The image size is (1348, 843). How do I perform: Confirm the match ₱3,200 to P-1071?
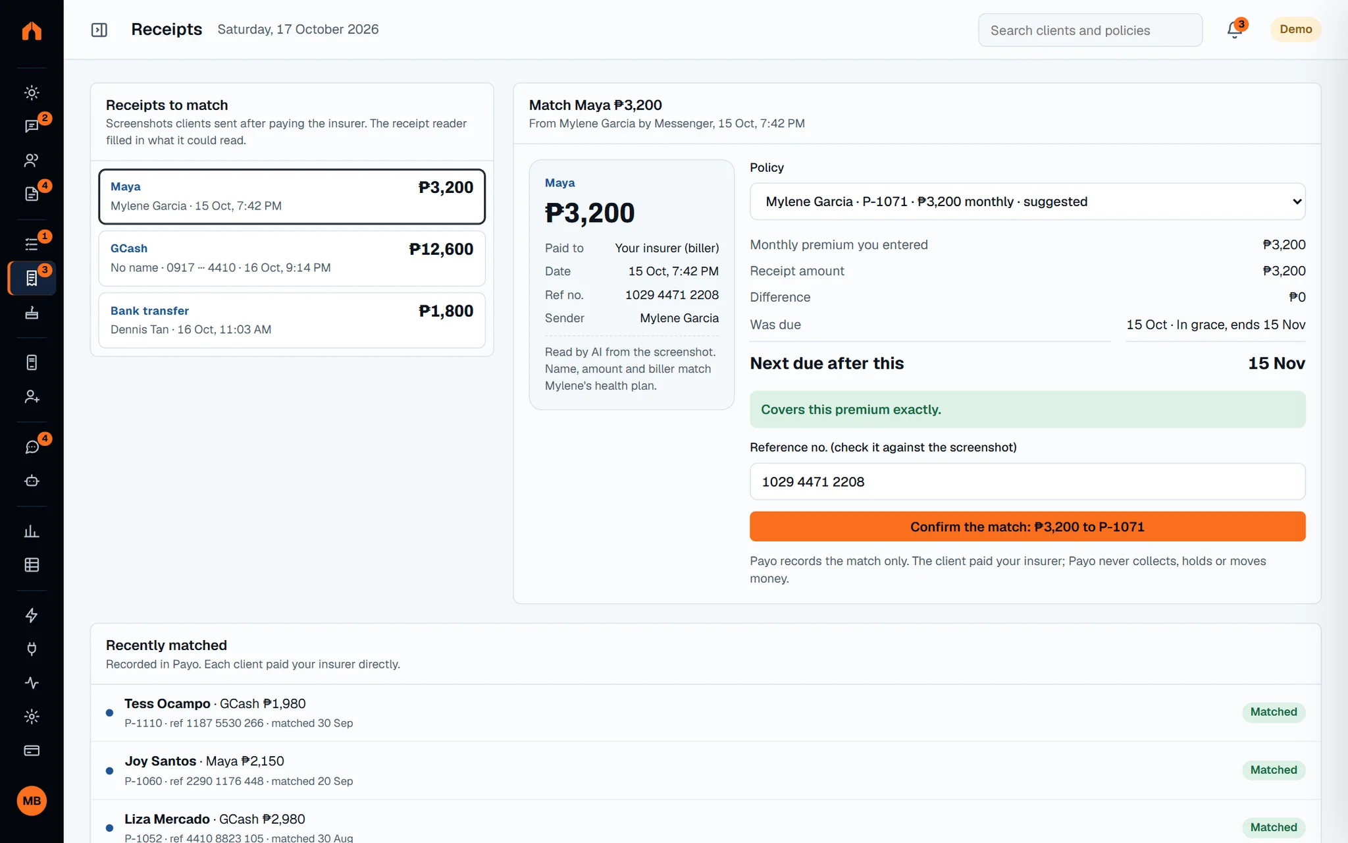pos(1027,526)
